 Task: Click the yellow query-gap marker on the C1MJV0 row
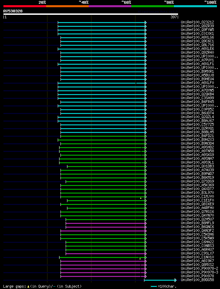pyautogui.click(x=141, y=198)
